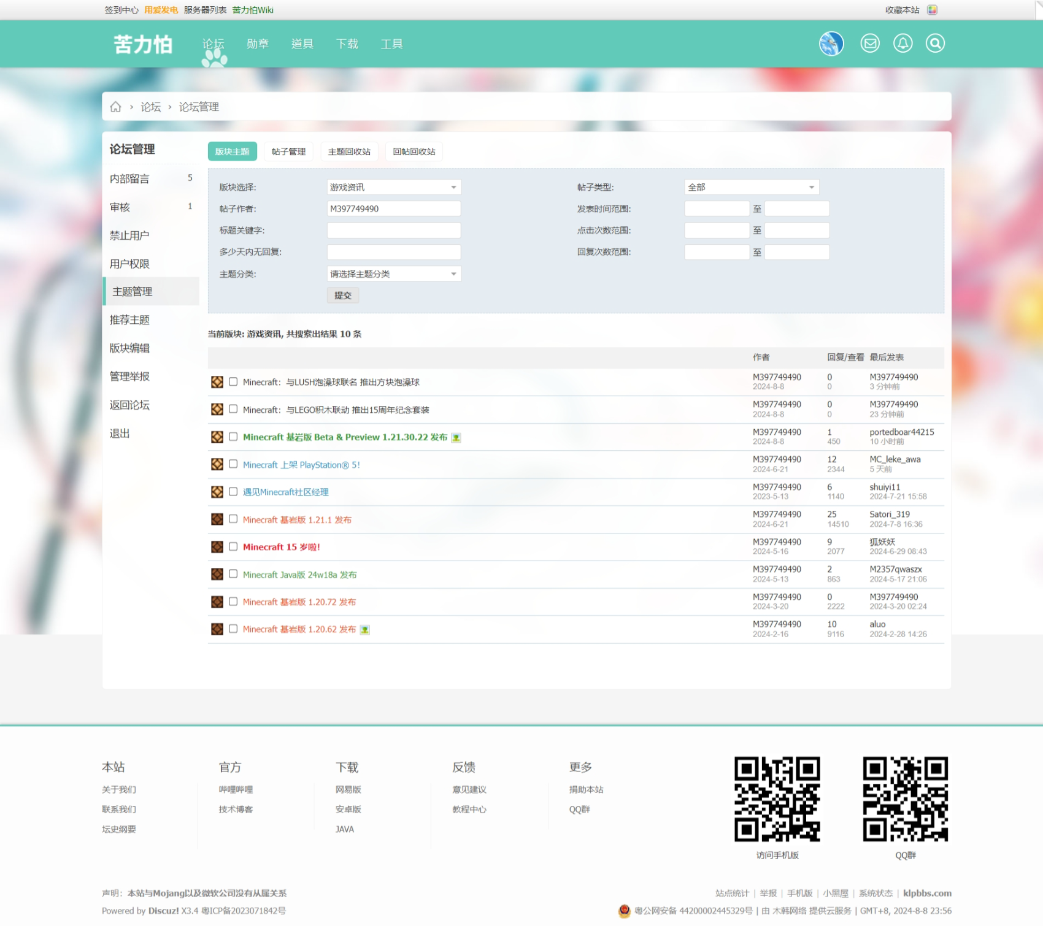Click thread icon for 与LUSH泡澡球联名 post

[x=217, y=382]
